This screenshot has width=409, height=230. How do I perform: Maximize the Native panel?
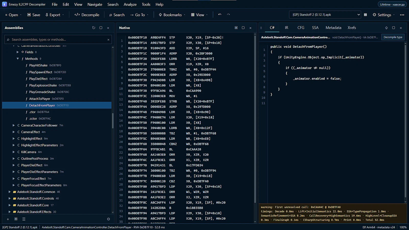pyautogui.click(x=243, y=28)
